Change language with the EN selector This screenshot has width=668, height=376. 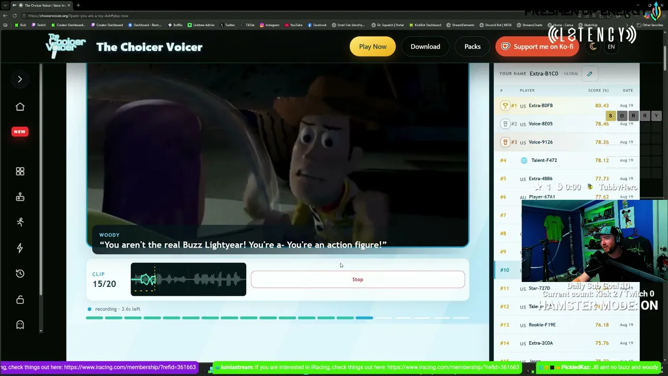[x=611, y=46]
